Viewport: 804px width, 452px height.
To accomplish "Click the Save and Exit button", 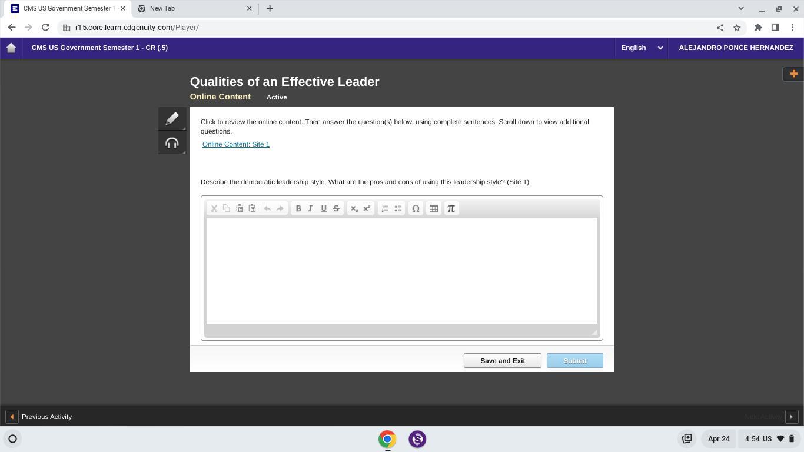I will (x=502, y=361).
